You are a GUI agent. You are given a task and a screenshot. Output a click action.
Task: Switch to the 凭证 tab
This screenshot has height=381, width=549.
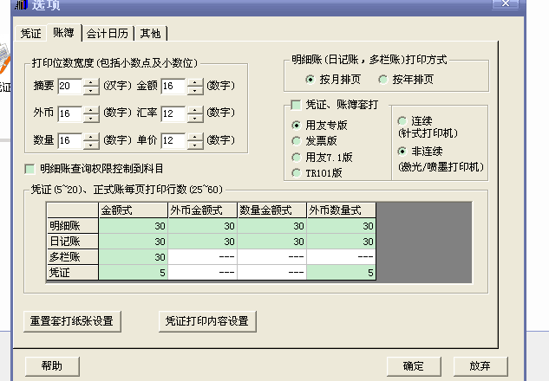click(31, 34)
